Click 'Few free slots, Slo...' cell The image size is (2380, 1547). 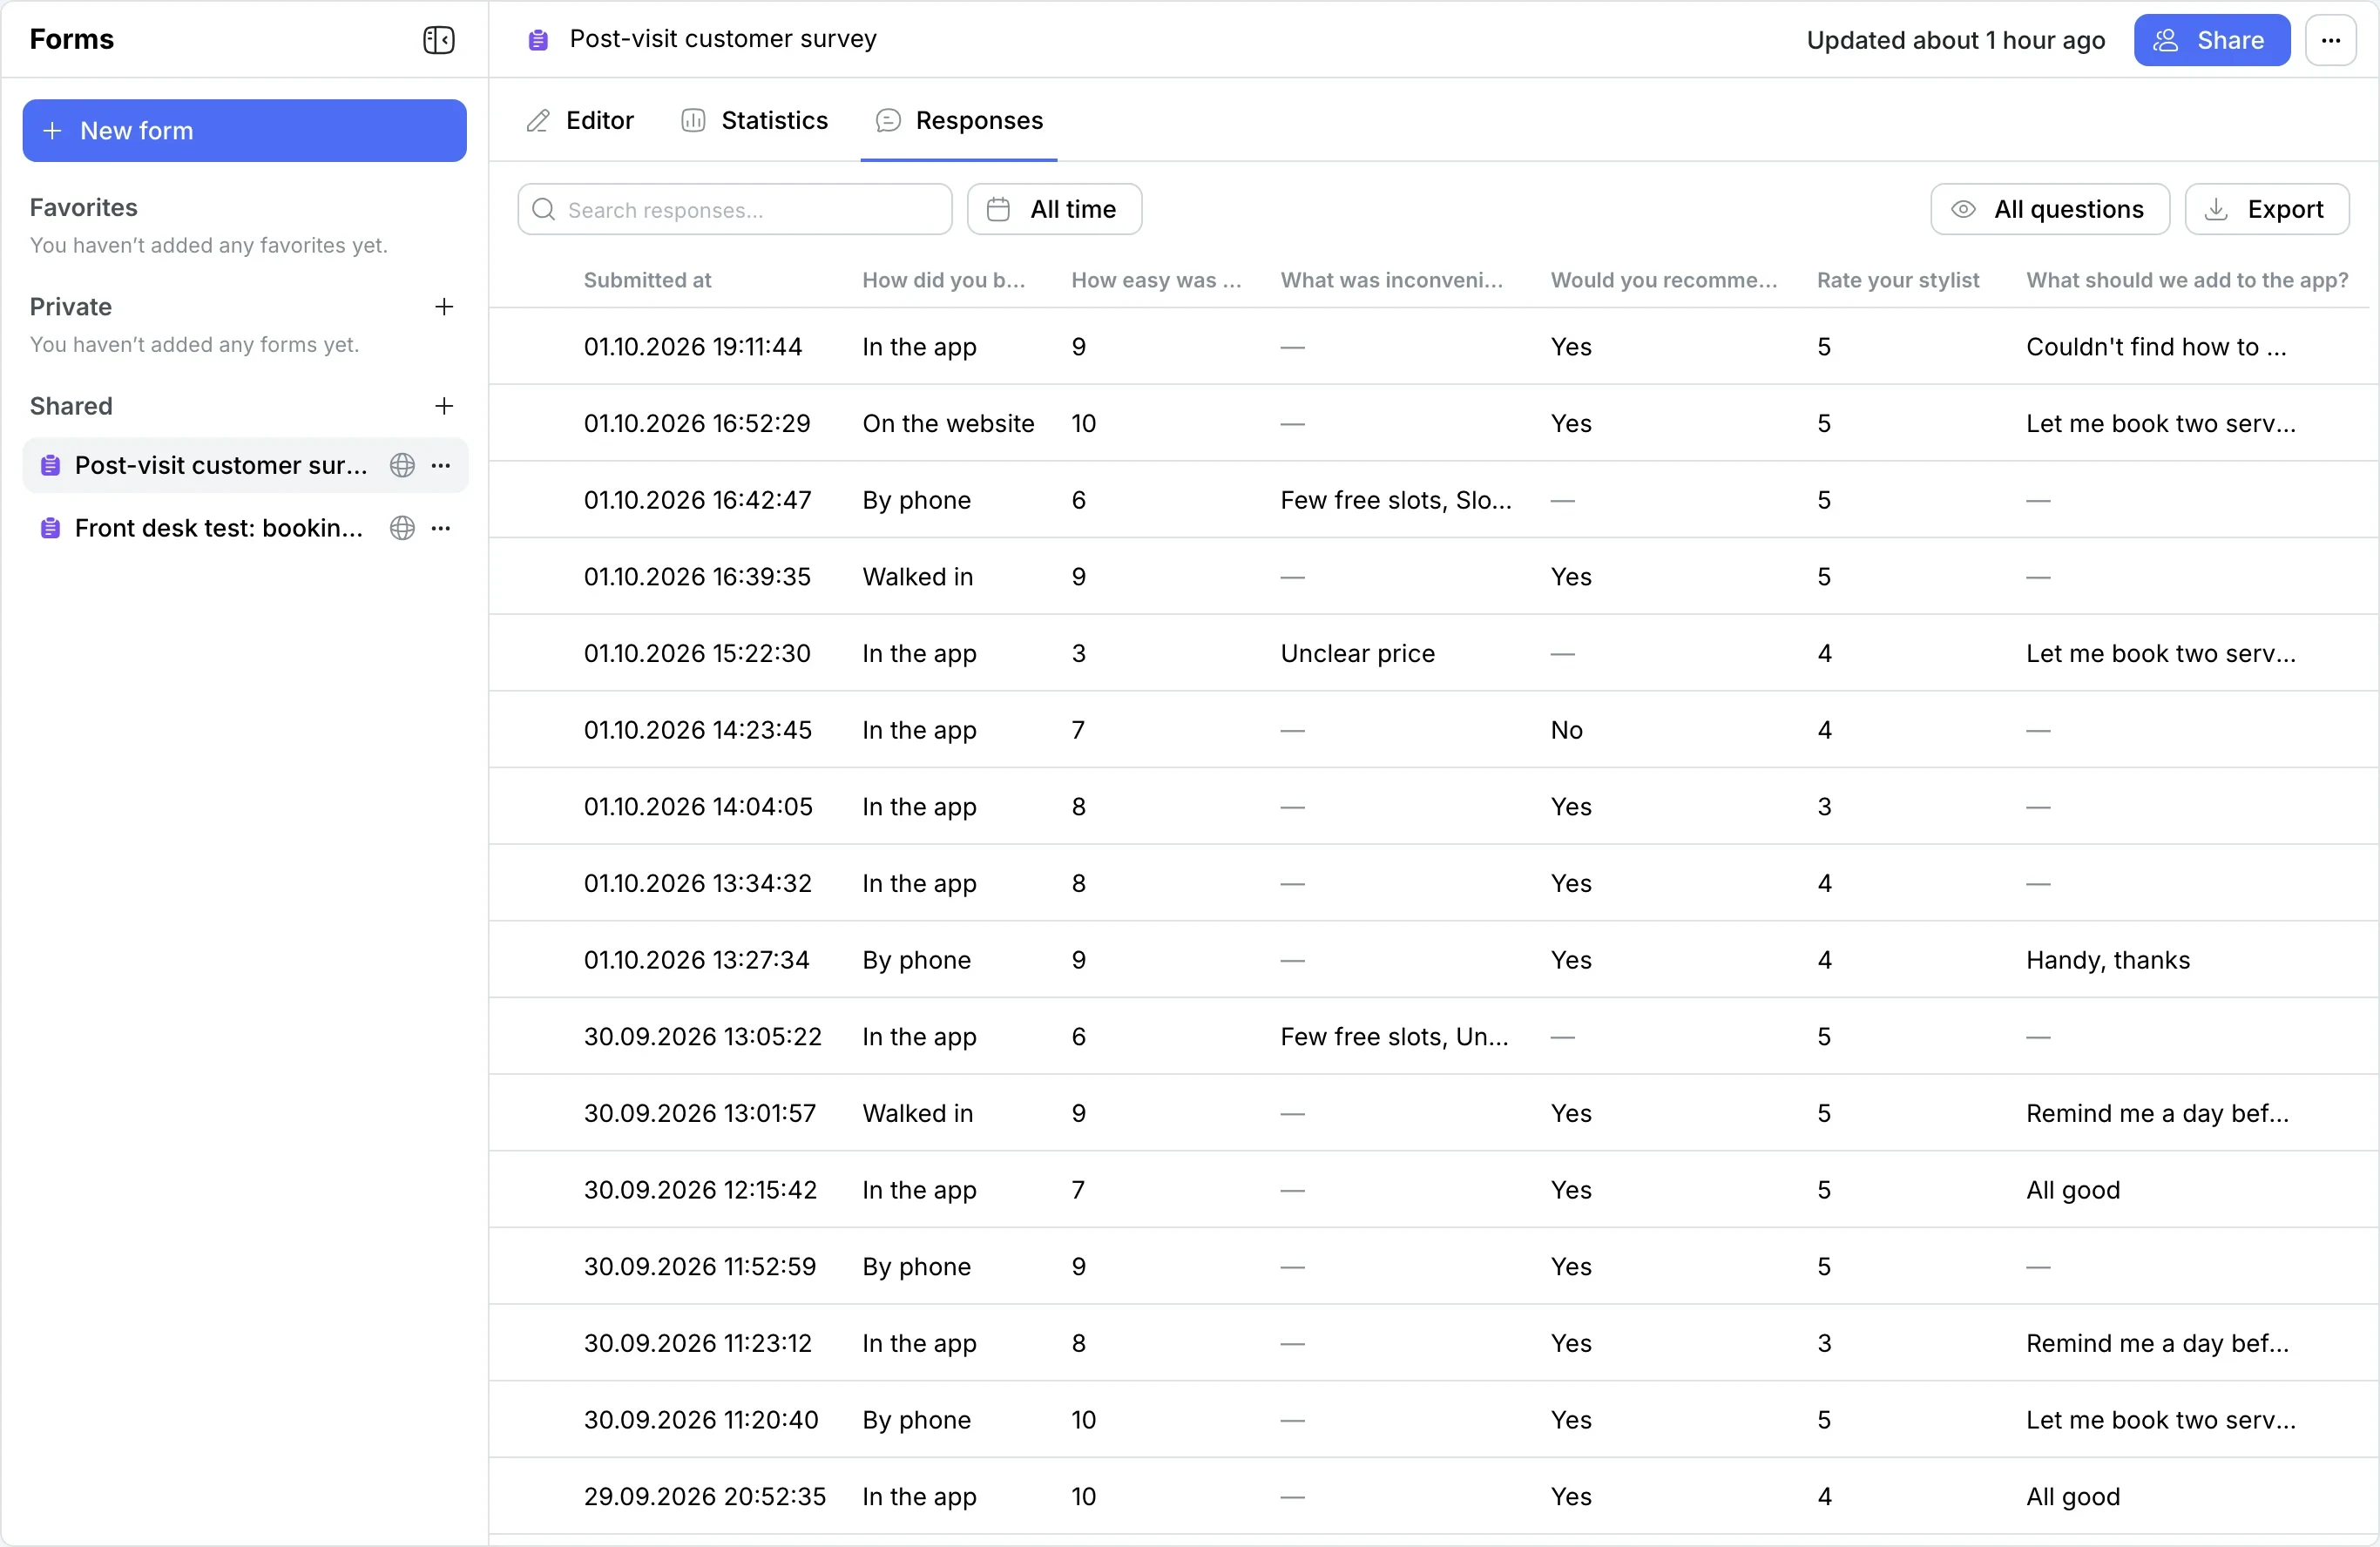(x=1395, y=501)
